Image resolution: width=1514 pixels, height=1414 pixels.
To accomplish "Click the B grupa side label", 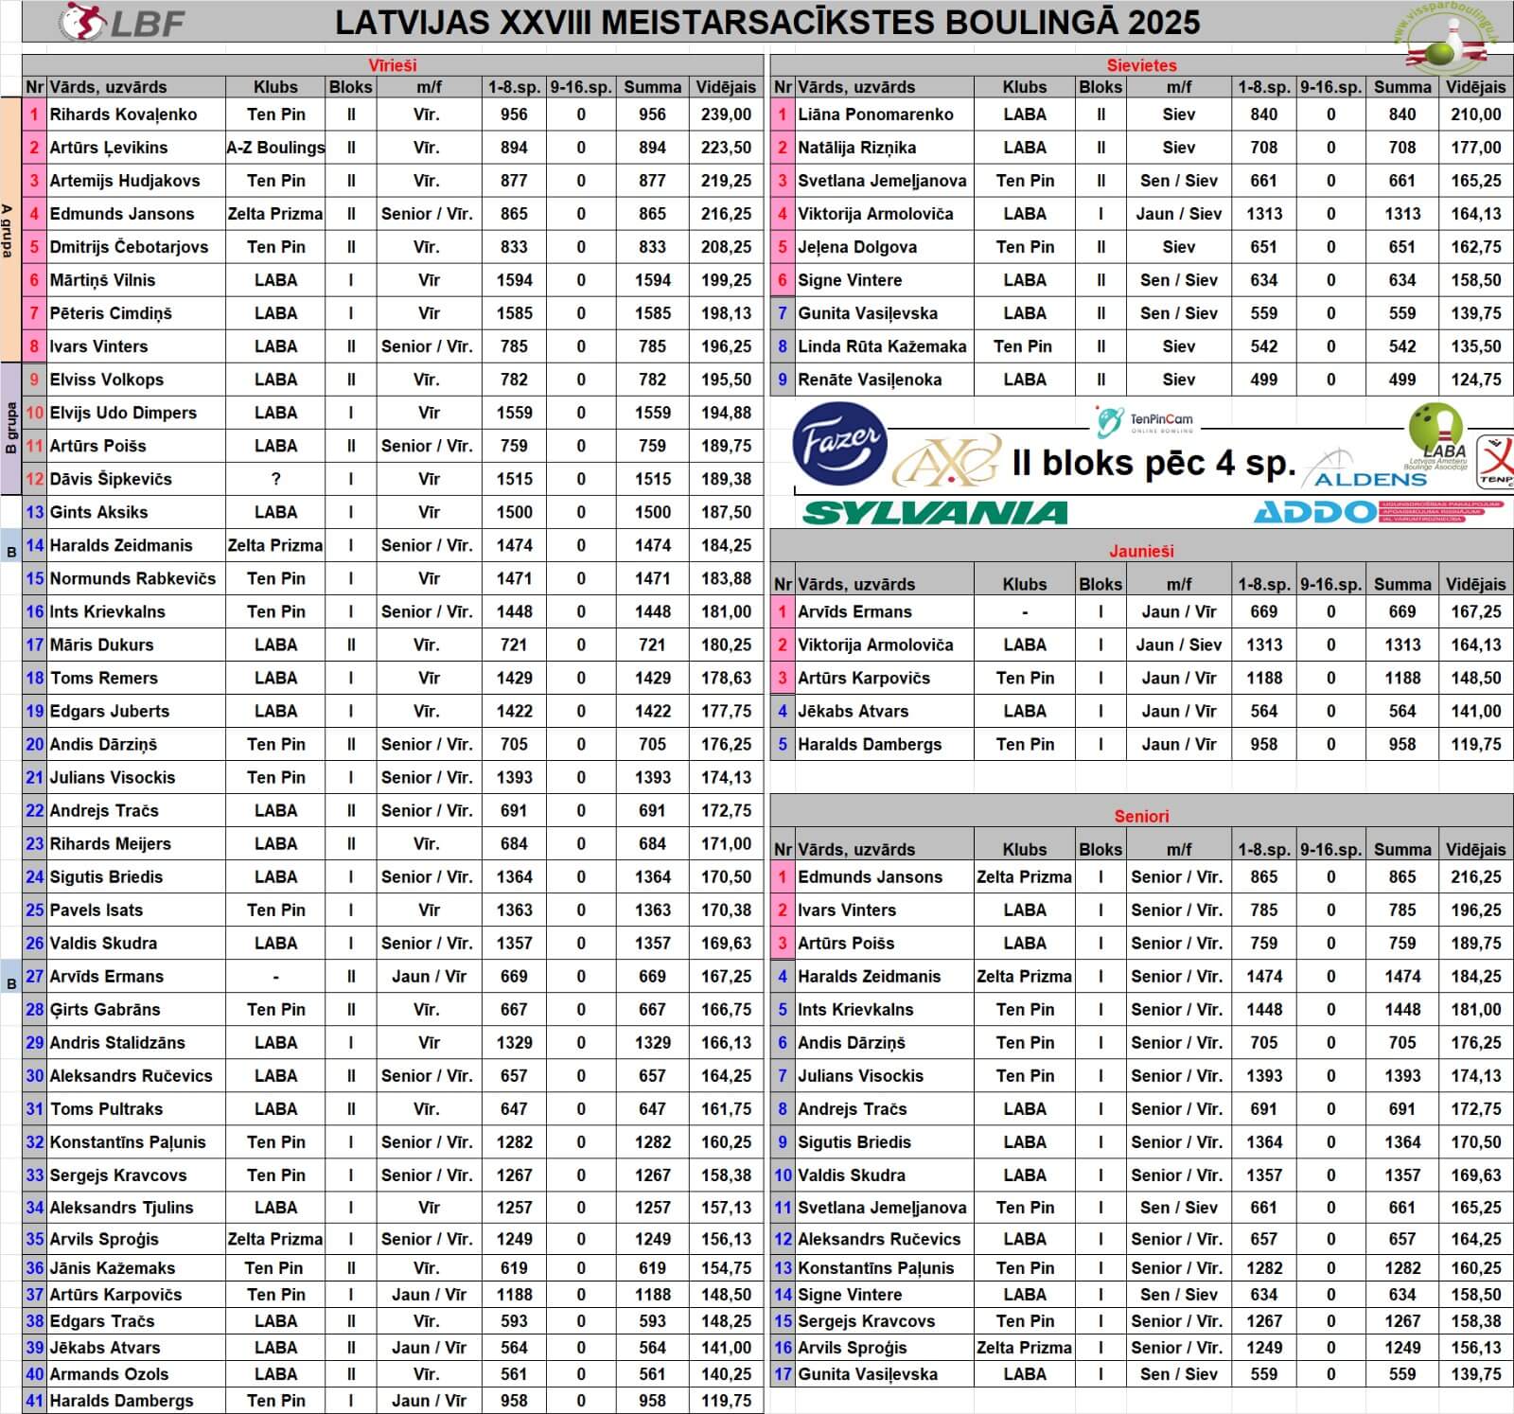I will coord(10,428).
